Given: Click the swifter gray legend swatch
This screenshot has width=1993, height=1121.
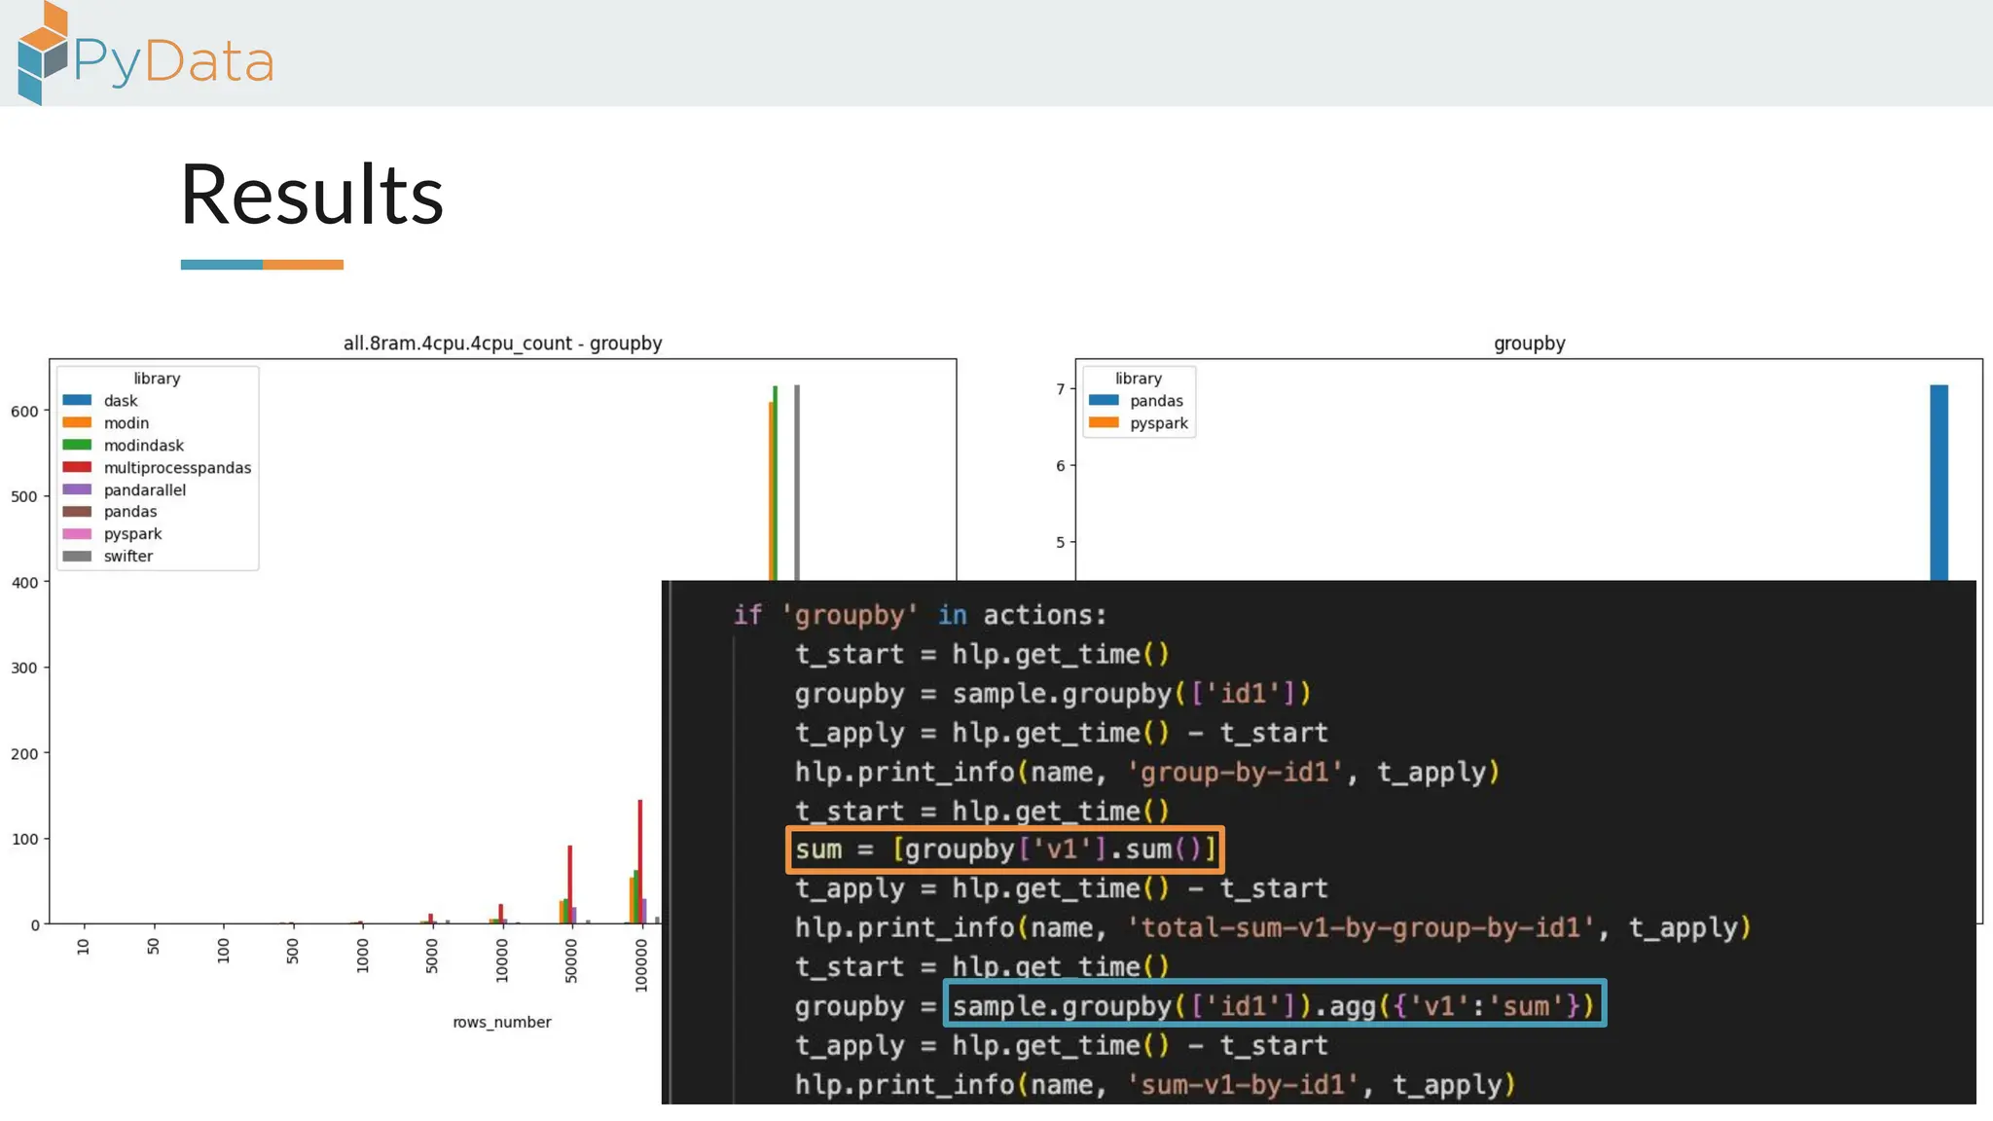Looking at the screenshot, I should 77,557.
